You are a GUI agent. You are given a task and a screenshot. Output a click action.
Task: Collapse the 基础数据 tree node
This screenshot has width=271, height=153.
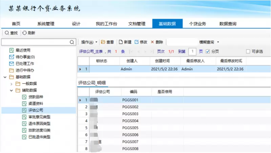[x=5, y=77]
